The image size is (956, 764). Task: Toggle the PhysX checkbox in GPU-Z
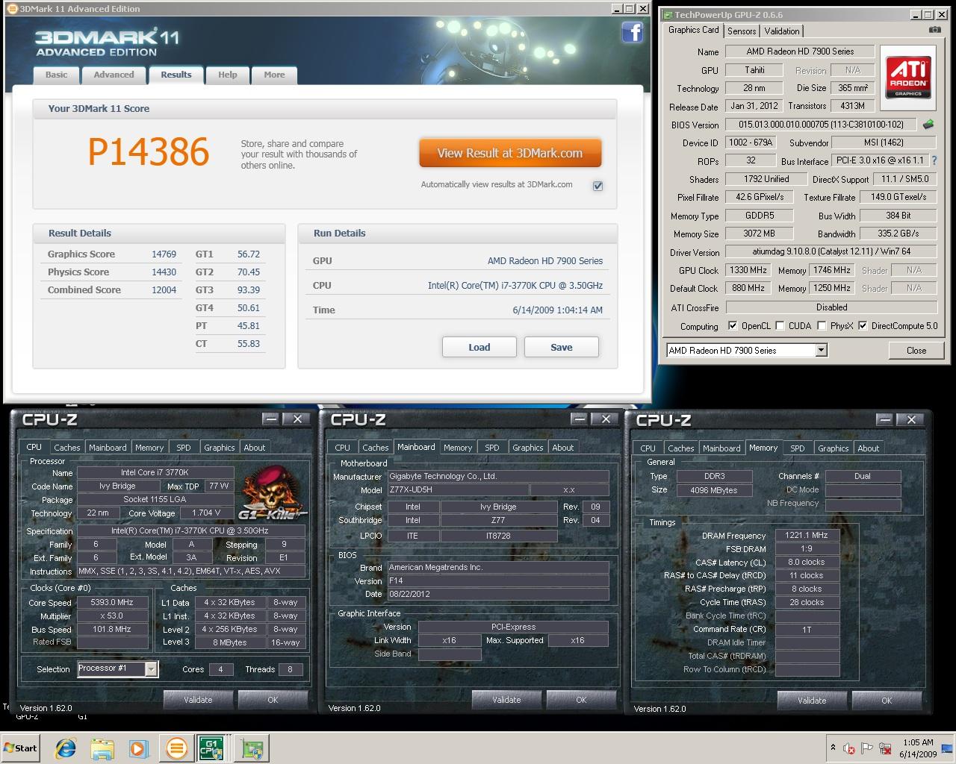pos(822,326)
